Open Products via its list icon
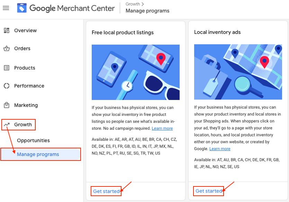The image size is (289, 202). tap(6, 68)
